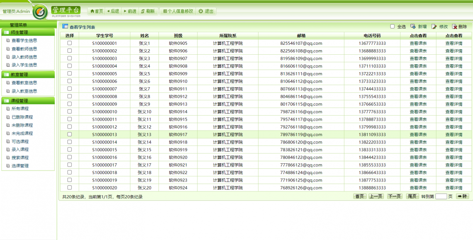Click the 下一页 next page button
The width and height of the screenshot is (473, 240).
(x=395, y=196)
